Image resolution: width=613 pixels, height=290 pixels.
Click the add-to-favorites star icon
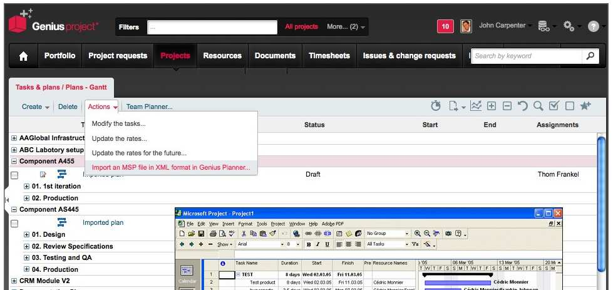[585, 106]
